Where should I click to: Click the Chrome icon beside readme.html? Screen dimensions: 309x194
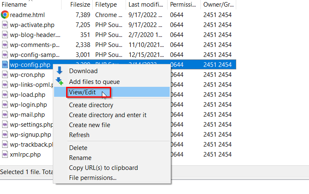click(5, 15)
